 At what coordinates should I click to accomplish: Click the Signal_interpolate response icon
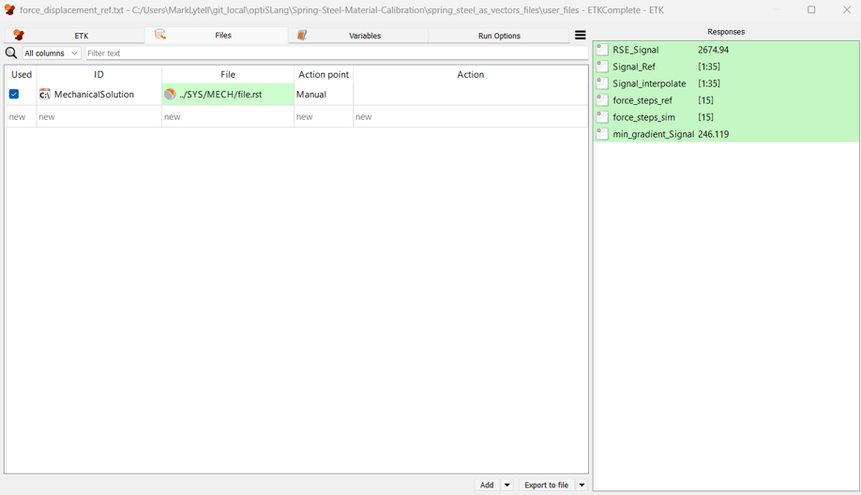pos(603,83)
